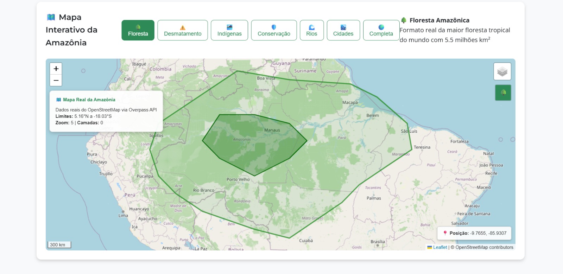Click the Boa Vista label
The height and width of the screenshot is (274, 563).
266,78
